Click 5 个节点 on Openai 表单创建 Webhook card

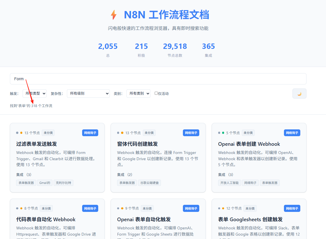(x=233, y=133)
